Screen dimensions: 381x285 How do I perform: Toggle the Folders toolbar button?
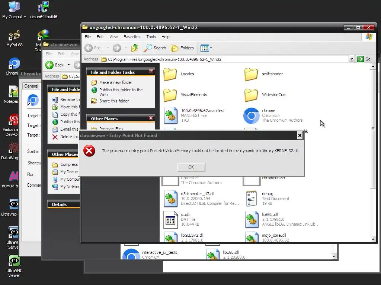(x=182, y=48)
